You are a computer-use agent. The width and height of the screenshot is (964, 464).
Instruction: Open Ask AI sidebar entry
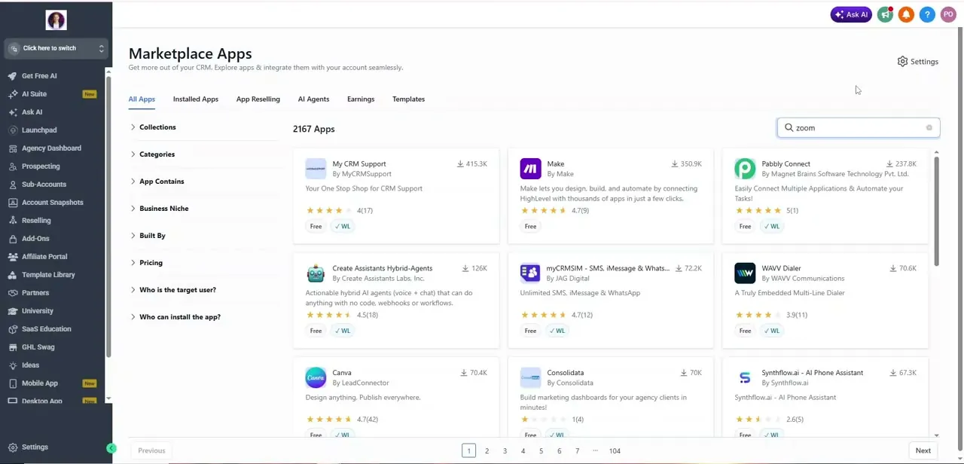32,112
